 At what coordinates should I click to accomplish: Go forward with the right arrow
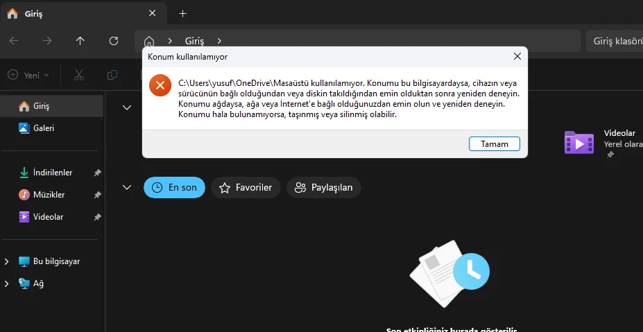pyautogui.click(x=47, y=41)
